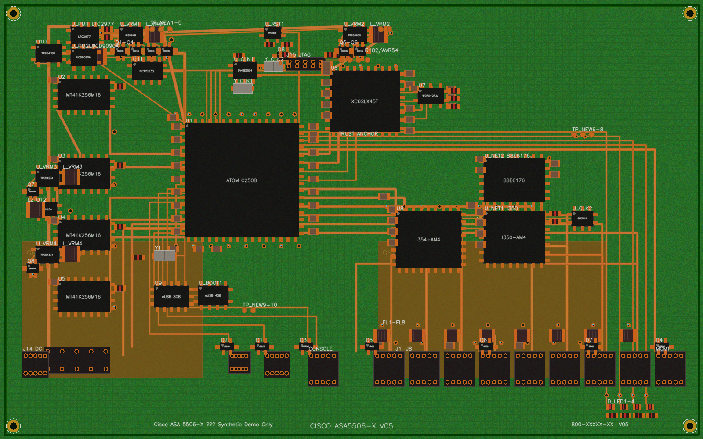
Task: Select the CONSOLE port connector
Action: point(323,369)
